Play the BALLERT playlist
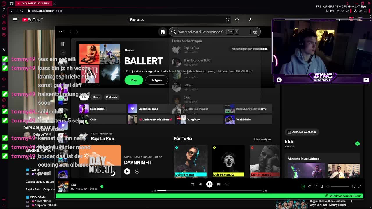The image size is (372, 209). pos(134,80)
